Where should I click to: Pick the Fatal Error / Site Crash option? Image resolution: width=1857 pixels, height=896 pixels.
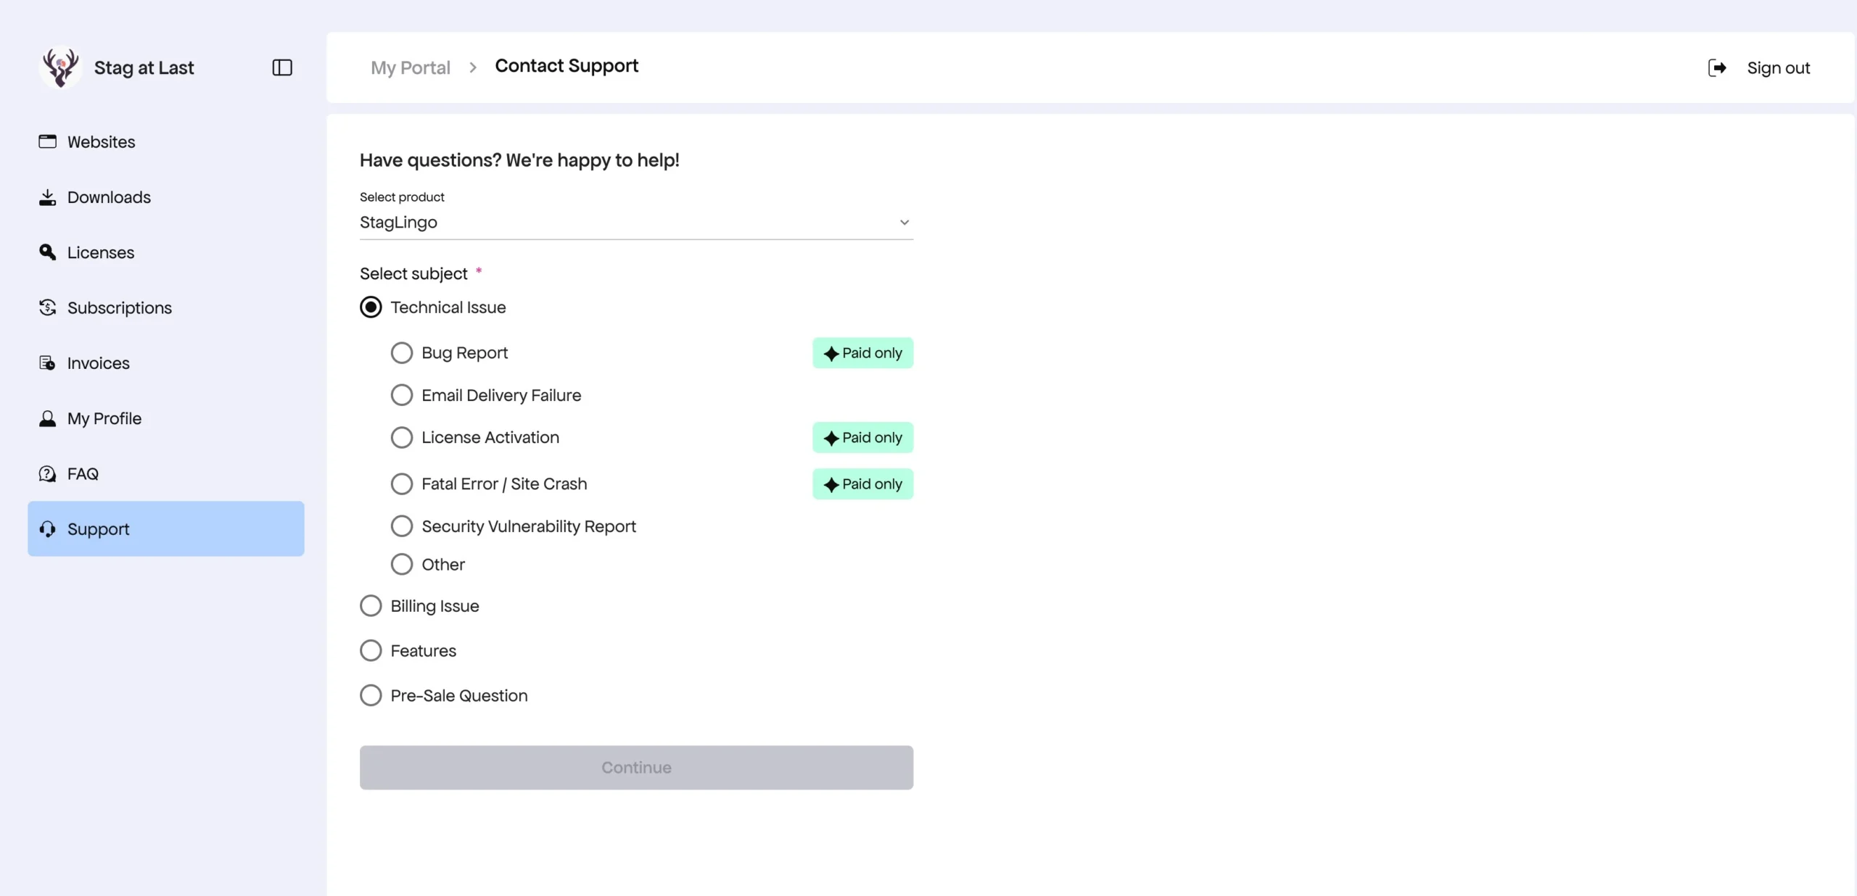pos(402,484)
